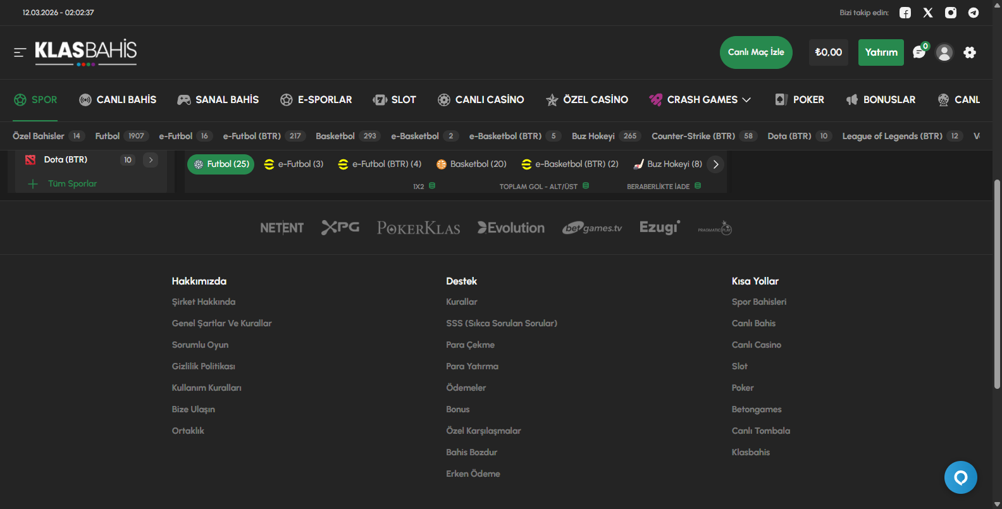1002x509 pixels.
Task: Expand the Dota (BTR) sidebar arrow
Action: 151,160
